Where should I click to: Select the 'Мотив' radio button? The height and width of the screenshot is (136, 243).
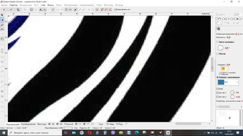(218, 54)
